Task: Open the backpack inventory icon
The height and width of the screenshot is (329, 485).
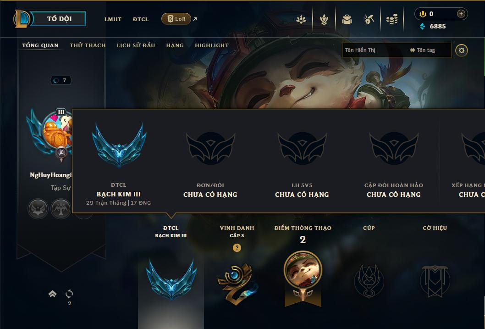Action: 347,19
